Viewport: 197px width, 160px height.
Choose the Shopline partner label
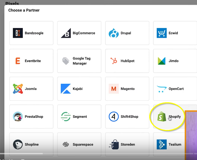[32, 145]
